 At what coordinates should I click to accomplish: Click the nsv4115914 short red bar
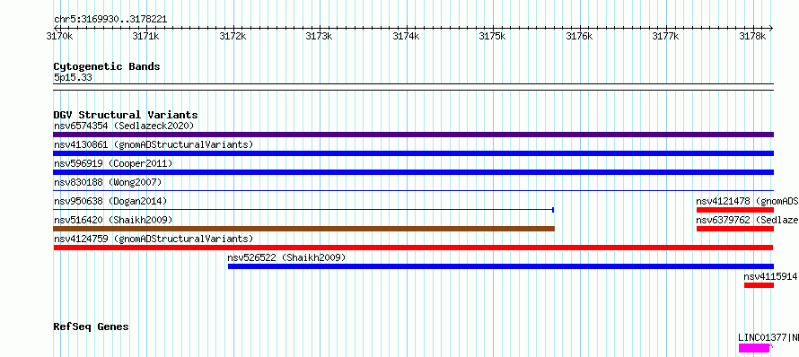759,285
